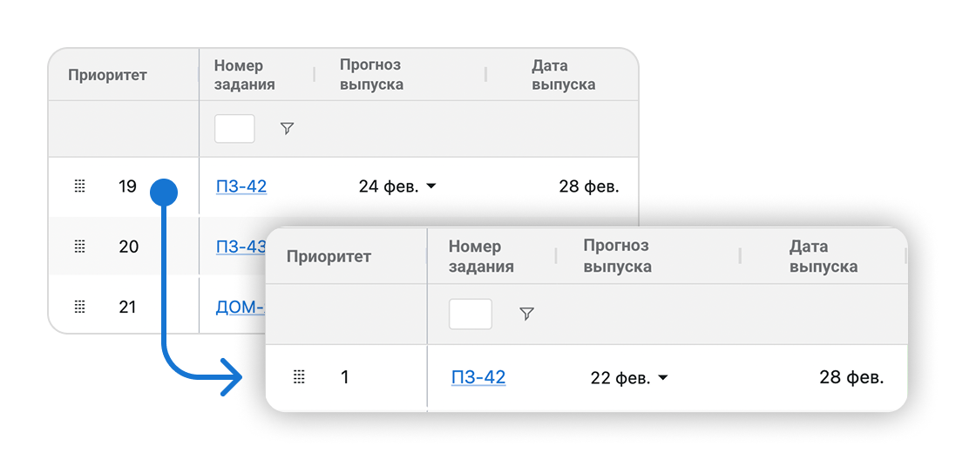Click the Номер задания header in the lower table
This screenshot has height=453, width=976.
click(481, 256)
